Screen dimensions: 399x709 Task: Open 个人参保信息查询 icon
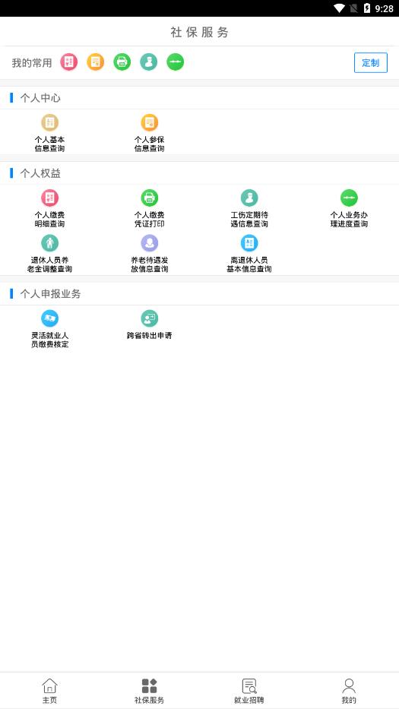[x=149, y=122]
